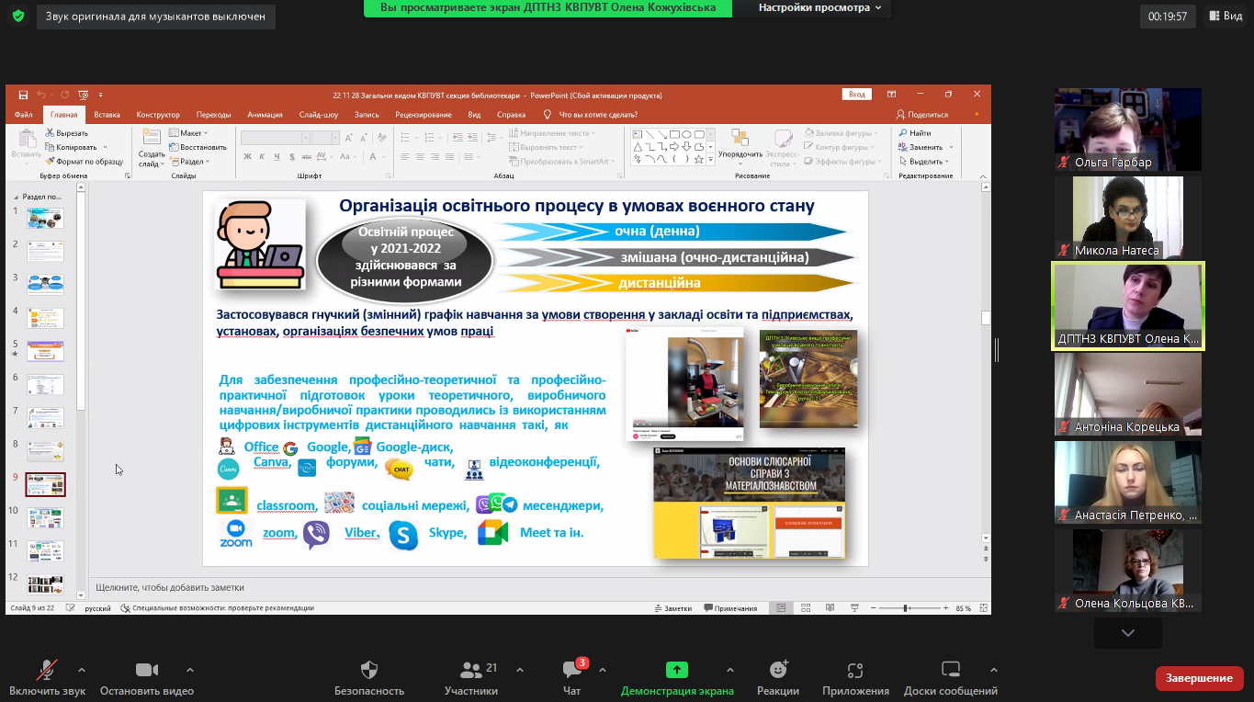Click the Sign in (Вход) button
1254x702 pixels.
click(857, 95)
